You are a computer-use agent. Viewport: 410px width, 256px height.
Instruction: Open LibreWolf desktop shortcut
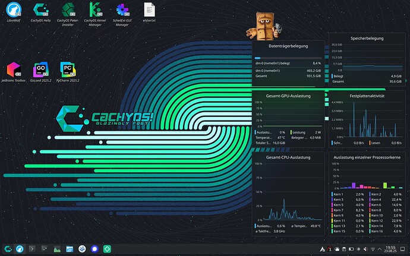point(14,12)
